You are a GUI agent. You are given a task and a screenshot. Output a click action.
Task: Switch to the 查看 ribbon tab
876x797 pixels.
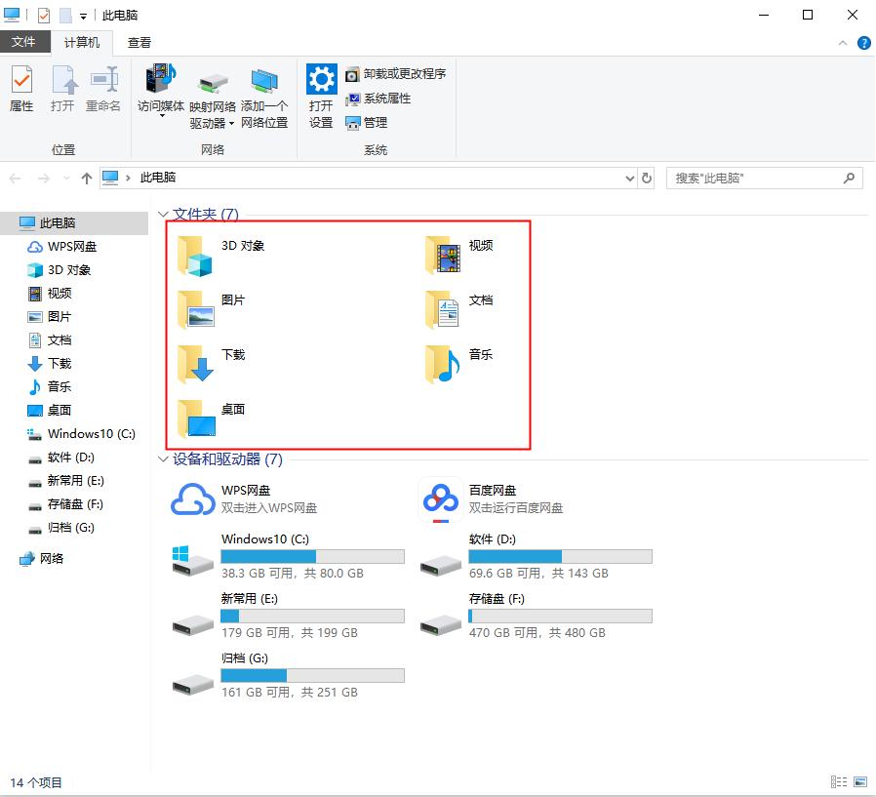[x=138, y=42]
